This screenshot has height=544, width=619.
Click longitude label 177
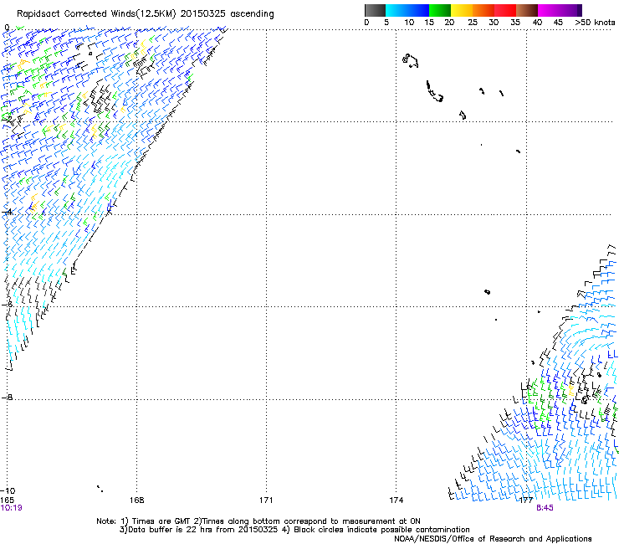pyautogui.click(x=526, y=500)
